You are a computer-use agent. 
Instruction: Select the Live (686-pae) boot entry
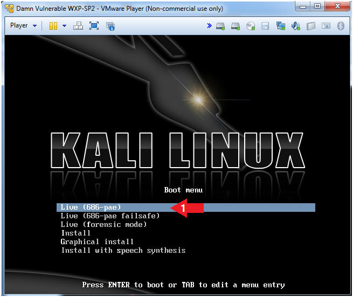click(186, 208)
